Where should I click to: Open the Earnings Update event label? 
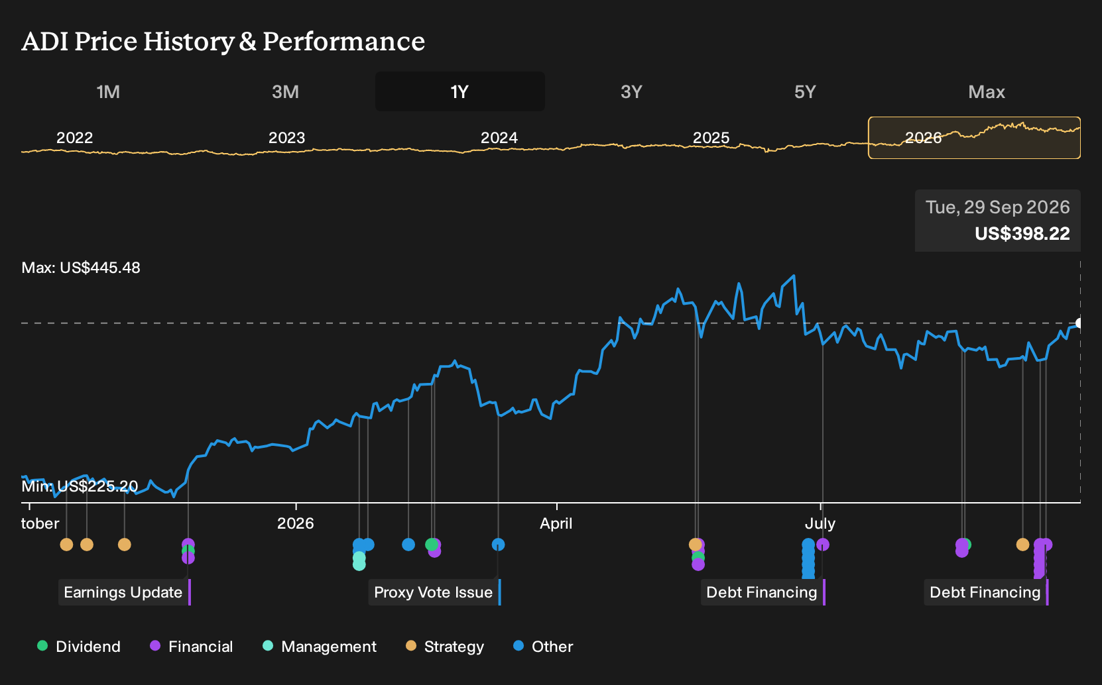[x=123, y=592]
